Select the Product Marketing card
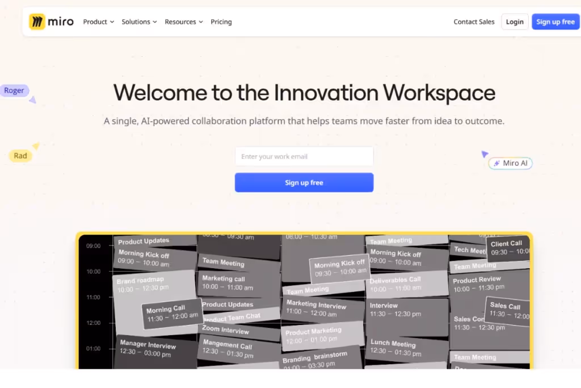The width and height of the screenshot is (581, 388). pos(322,335)
